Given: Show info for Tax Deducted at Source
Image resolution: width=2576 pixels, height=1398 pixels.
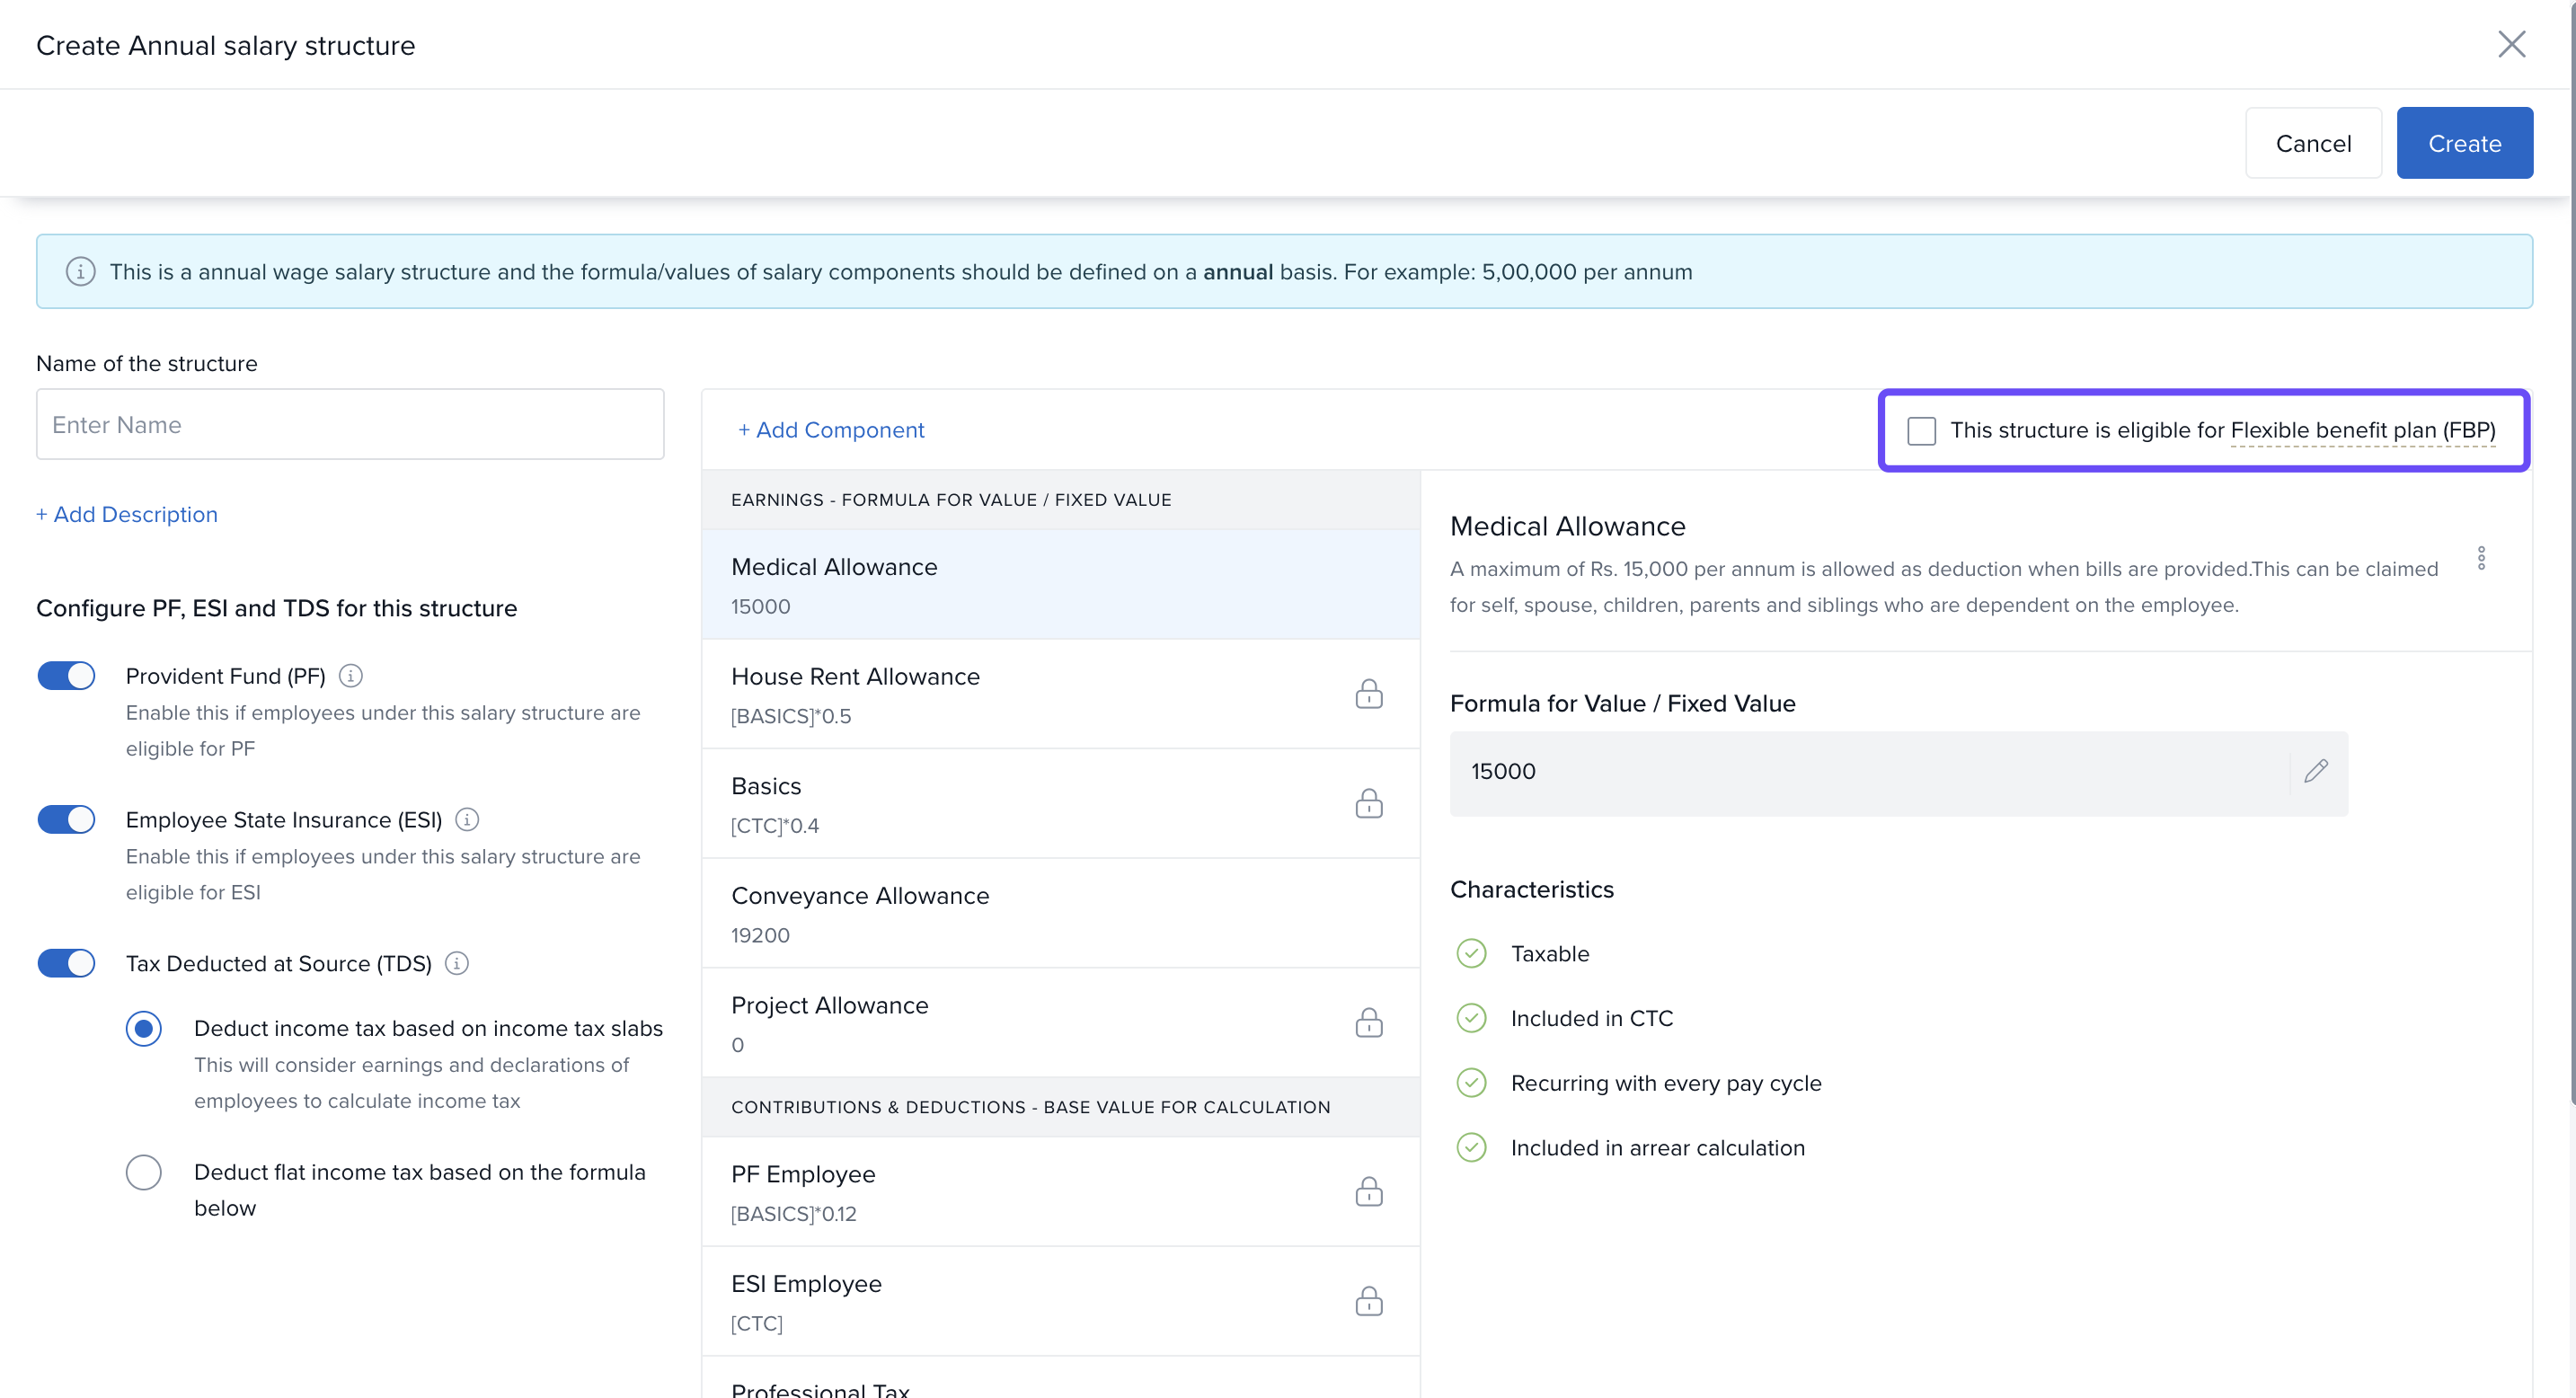Looking at the screenshot, I should [456, 963].
